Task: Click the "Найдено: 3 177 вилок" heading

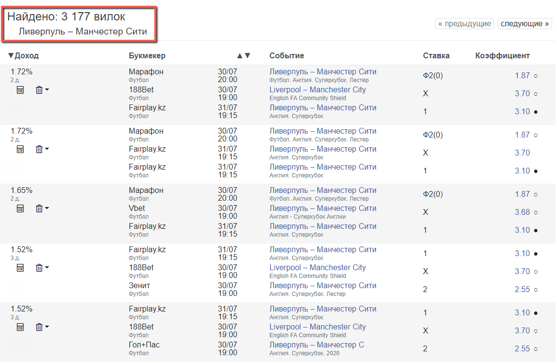Action: pyautogui.click(x=66, y=17)
